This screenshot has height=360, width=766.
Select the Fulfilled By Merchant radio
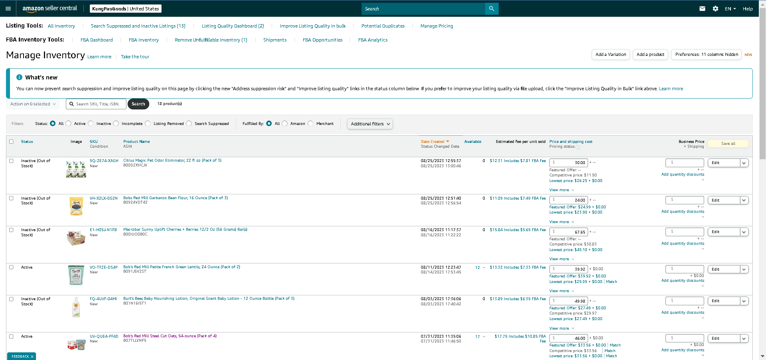coord(310,124)
